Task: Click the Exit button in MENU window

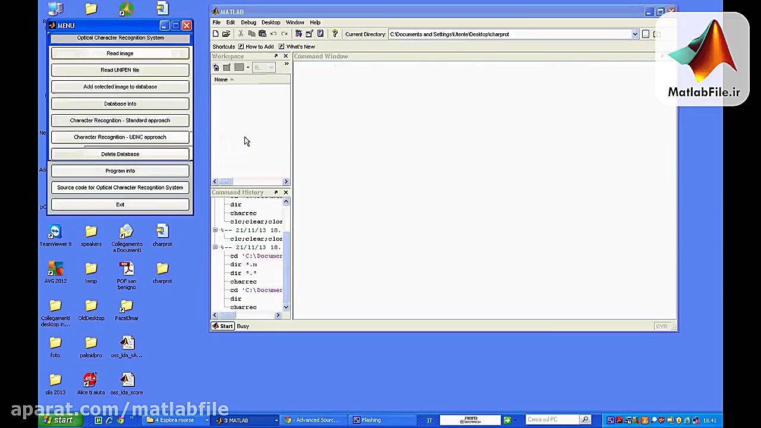Action: click(120, 205)
